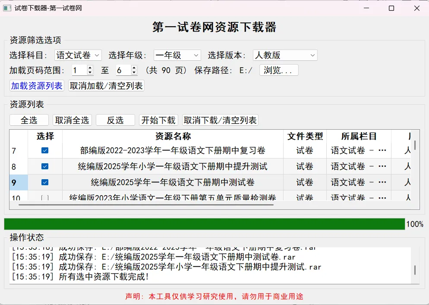The image size is (429, 305).
Task: Select row header 7
Action: 19,150
